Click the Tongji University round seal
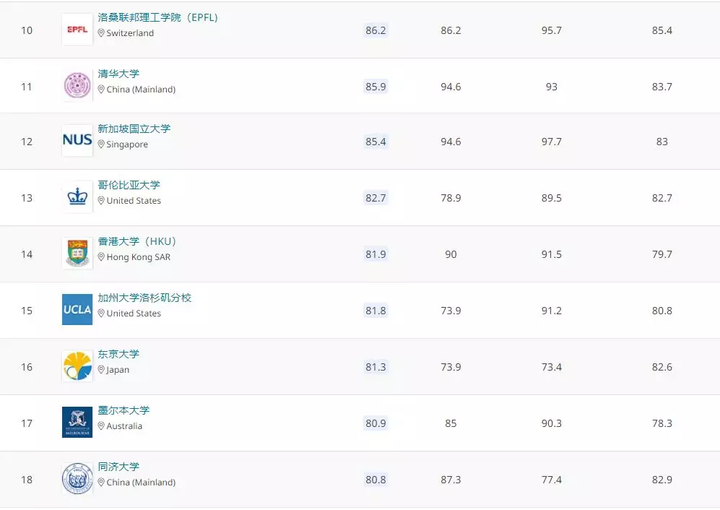Screen dimensions: 720x510 pyautogui.click(x=77, y=477)
